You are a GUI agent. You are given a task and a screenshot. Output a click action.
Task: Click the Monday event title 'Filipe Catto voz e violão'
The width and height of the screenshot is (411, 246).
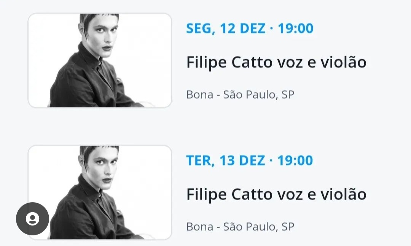tap(276, 62)
